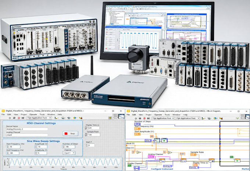
Task: Toggle Enable Channel boolean constant
Action: click(129, 165)
